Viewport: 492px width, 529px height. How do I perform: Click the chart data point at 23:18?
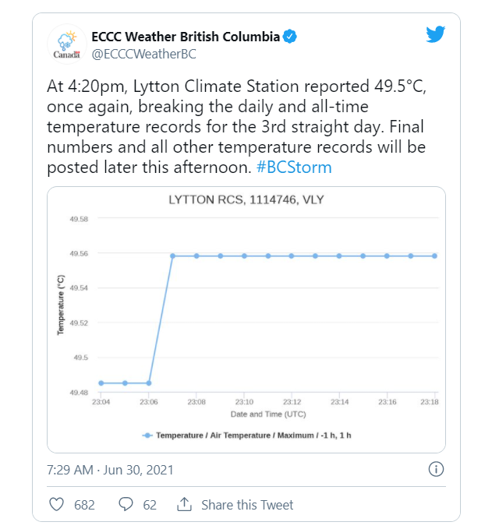(x=434, y=256)
